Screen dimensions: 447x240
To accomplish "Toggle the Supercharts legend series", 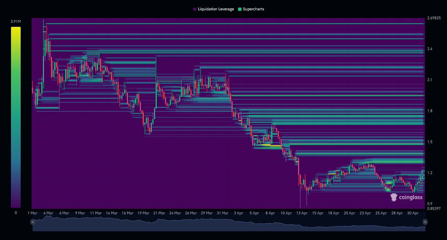I will pyautogui.click(x=251, y=9).
